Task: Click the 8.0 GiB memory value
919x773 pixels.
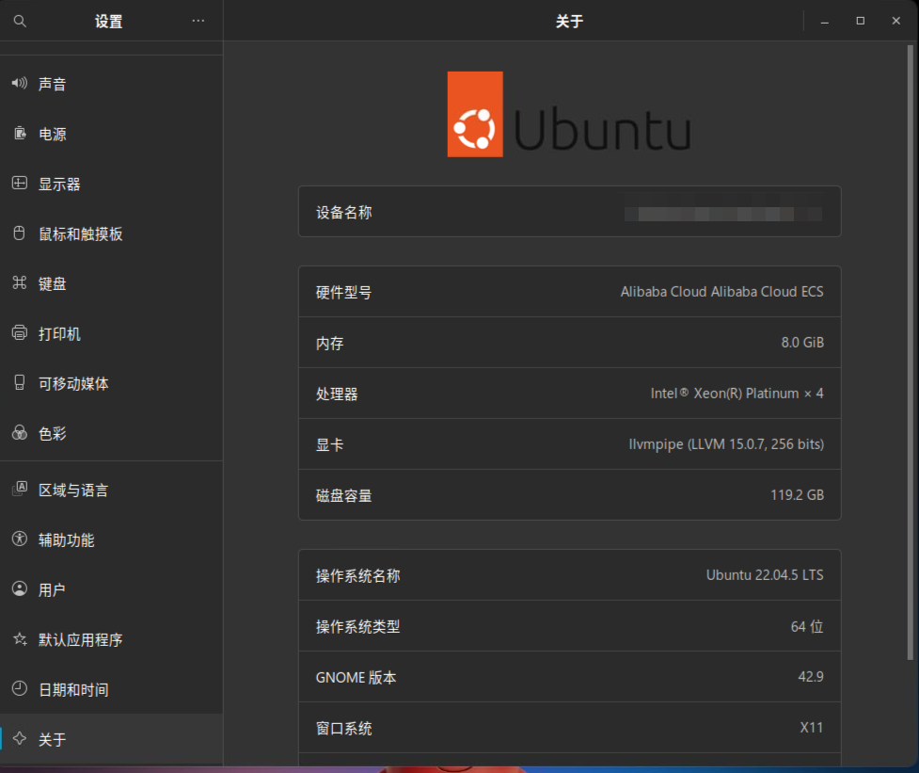Action: 802,343
